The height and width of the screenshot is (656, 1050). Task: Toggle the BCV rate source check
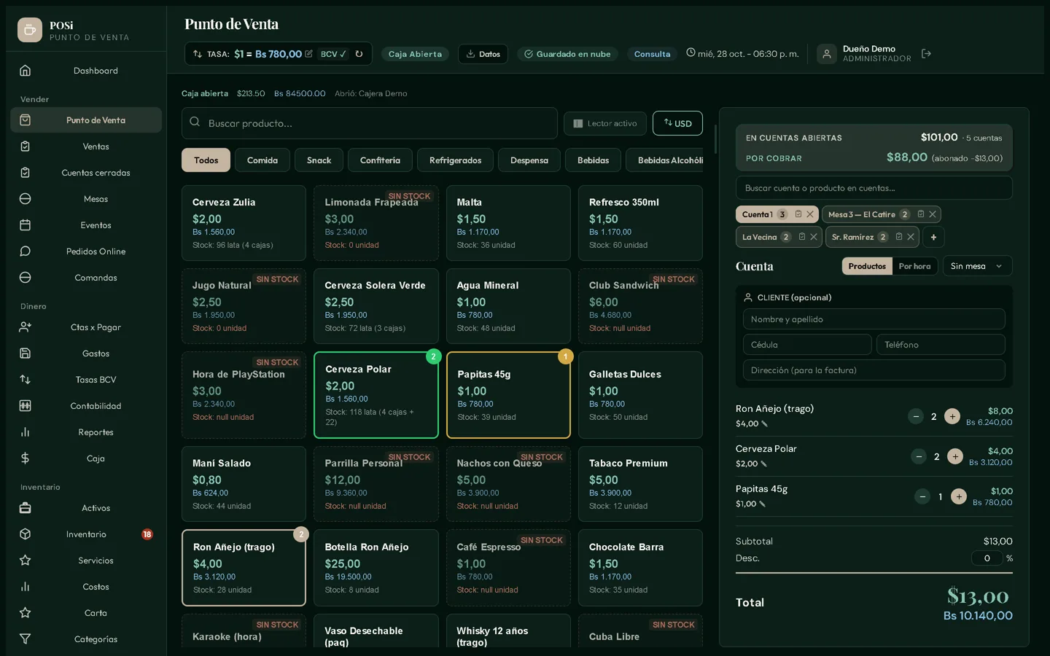[334, 54]
